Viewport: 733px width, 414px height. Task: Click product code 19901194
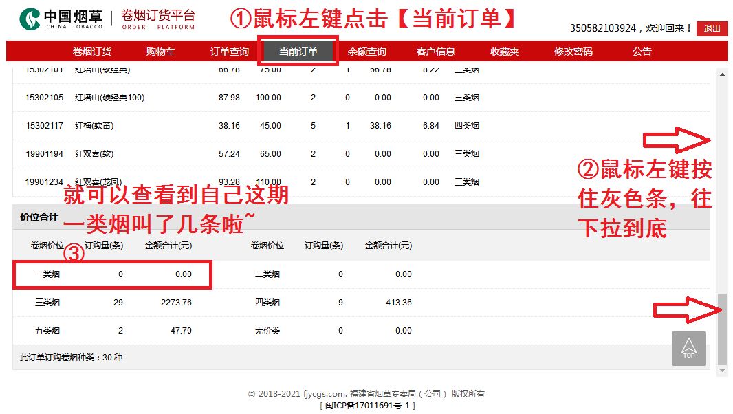tap(44, 153)
